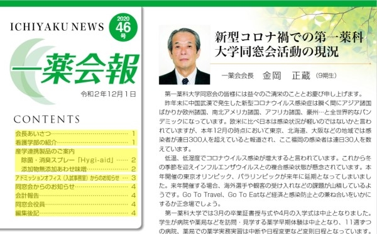This screenshot has height=234, width=377.
Task: Click the ICHIYAKU NEWS header text
Action: point(57,26)
